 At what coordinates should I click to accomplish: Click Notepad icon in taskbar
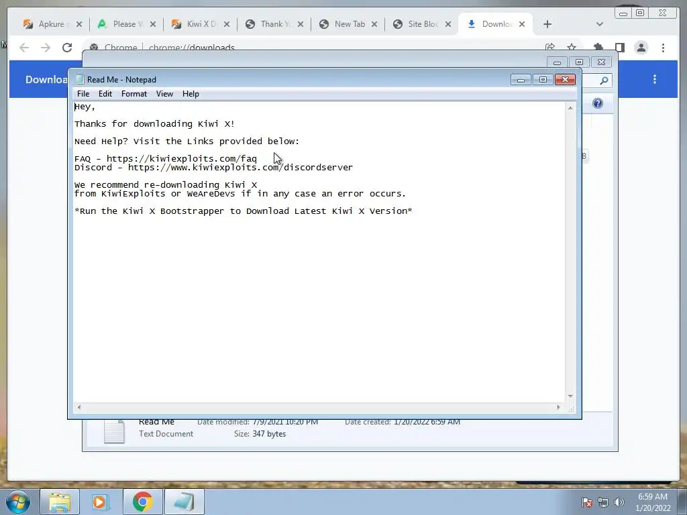click(184, 502)
